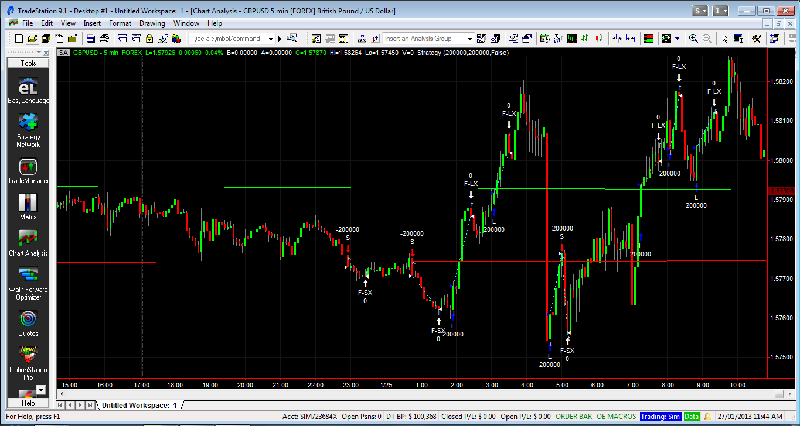Toggle OE MACROS in the status bar

point(616,417)
